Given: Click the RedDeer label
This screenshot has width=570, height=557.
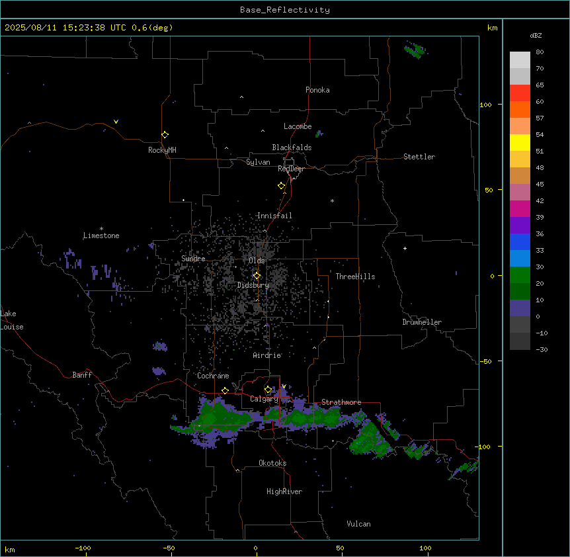Looking at the screenshot, I should (291, 169).
